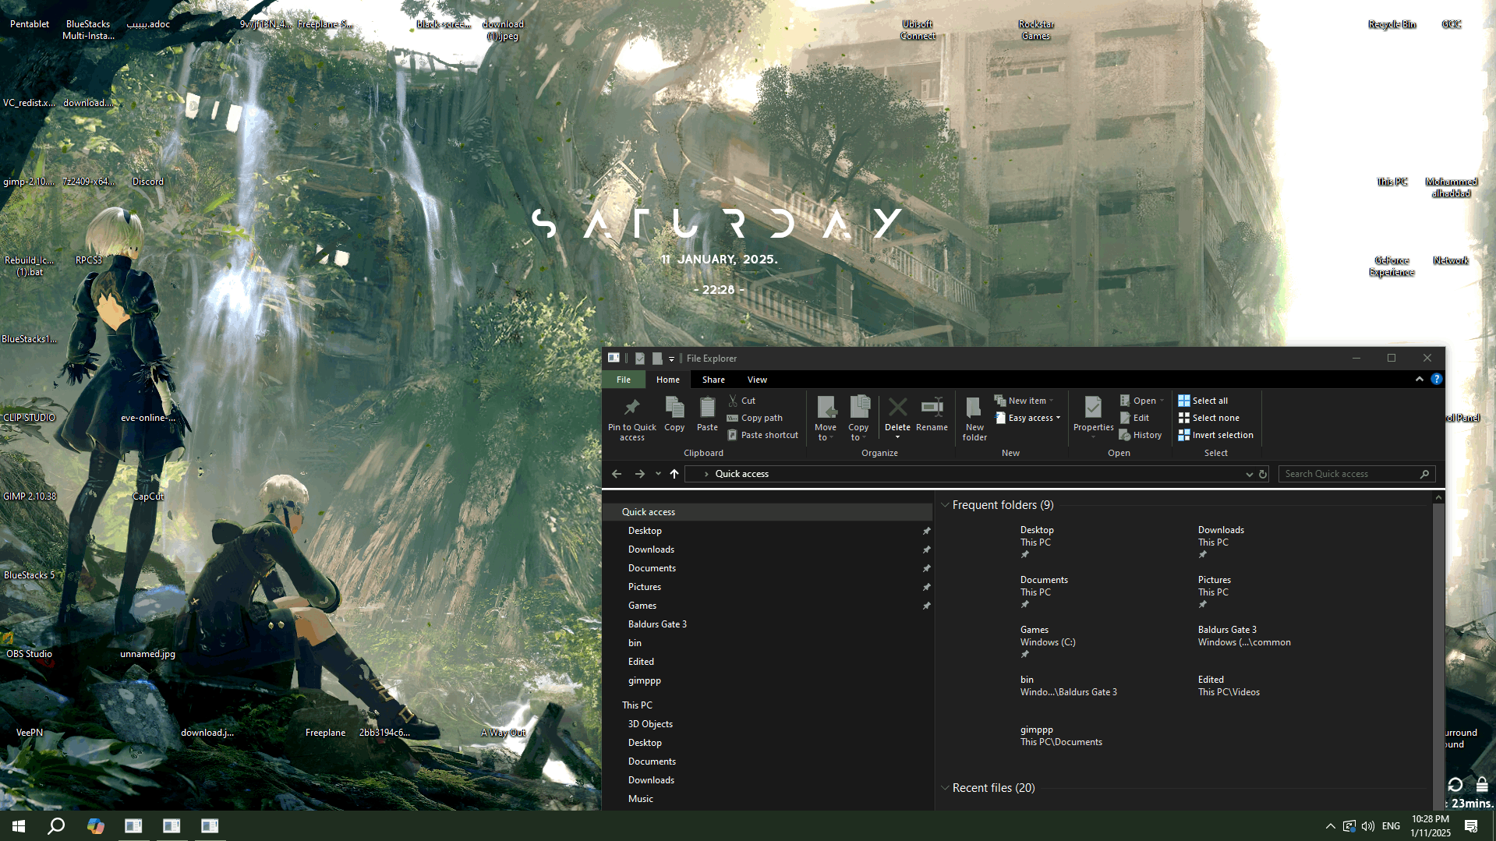Open the Easy access dropdown
1496x841 pixels.
1028,418
